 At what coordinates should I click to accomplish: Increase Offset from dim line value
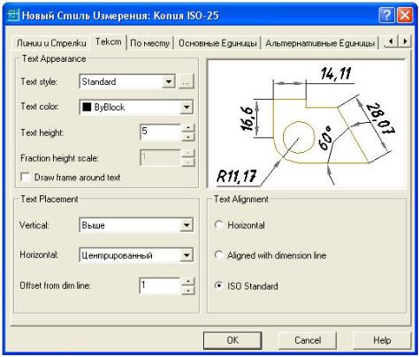click(188, 281)
